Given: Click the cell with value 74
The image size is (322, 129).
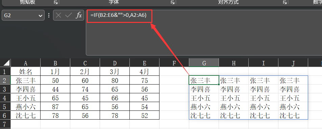Looking at the screenshot, I should 85,89.
